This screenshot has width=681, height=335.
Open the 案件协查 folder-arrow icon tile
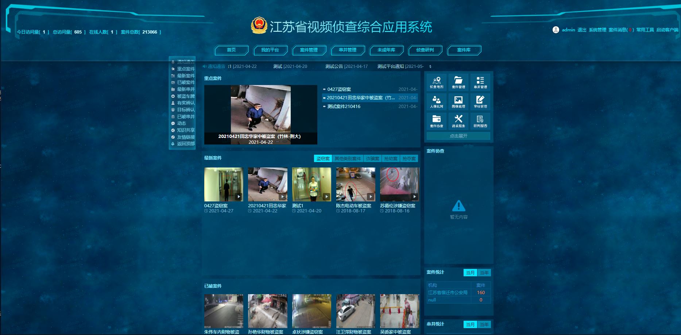click(x=436, y=121)
